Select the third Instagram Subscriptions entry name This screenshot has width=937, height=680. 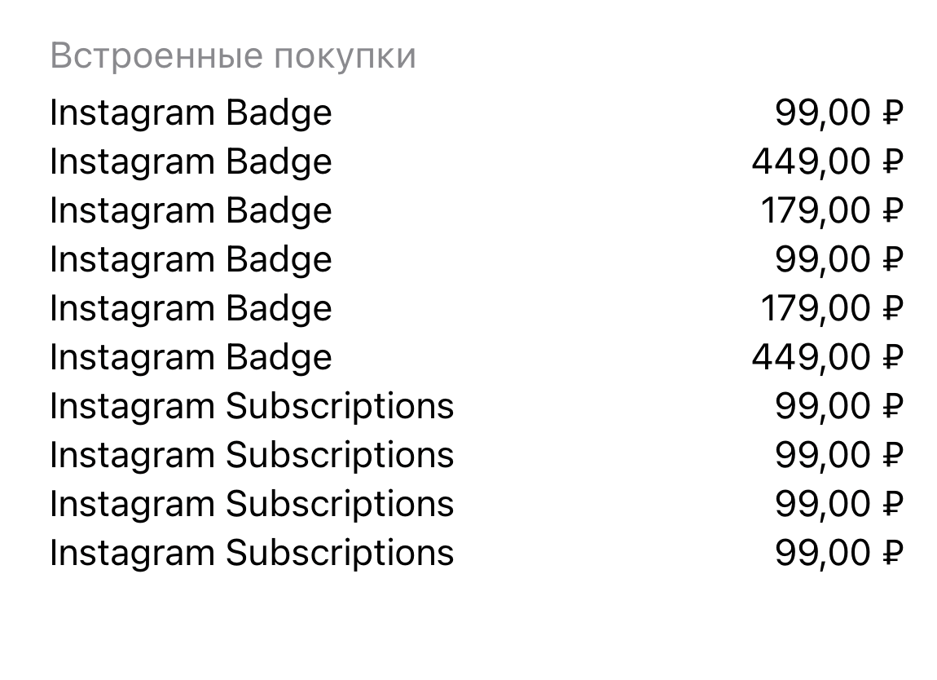(x=252, y=504)
